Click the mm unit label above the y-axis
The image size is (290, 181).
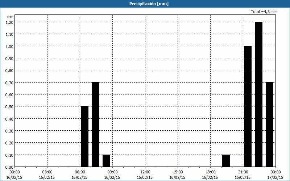(x=10, y=17)
